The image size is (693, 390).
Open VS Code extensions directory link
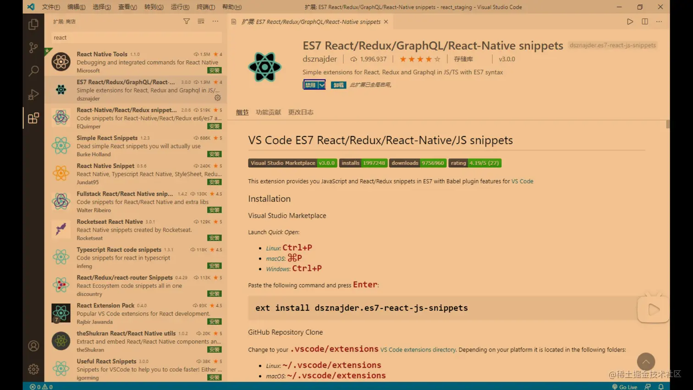coord(418,350)
